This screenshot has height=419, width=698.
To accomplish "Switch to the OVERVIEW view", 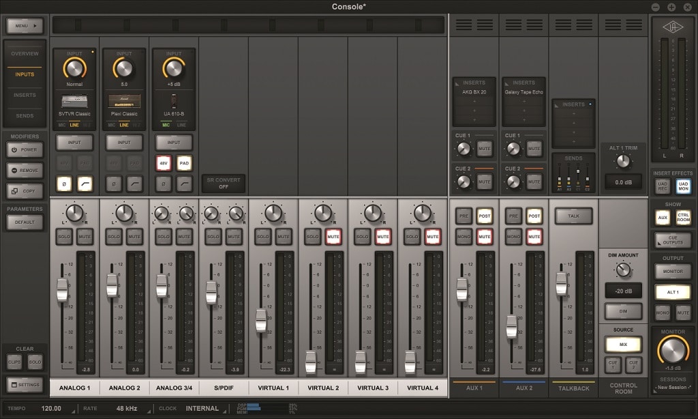I will 25,53.
